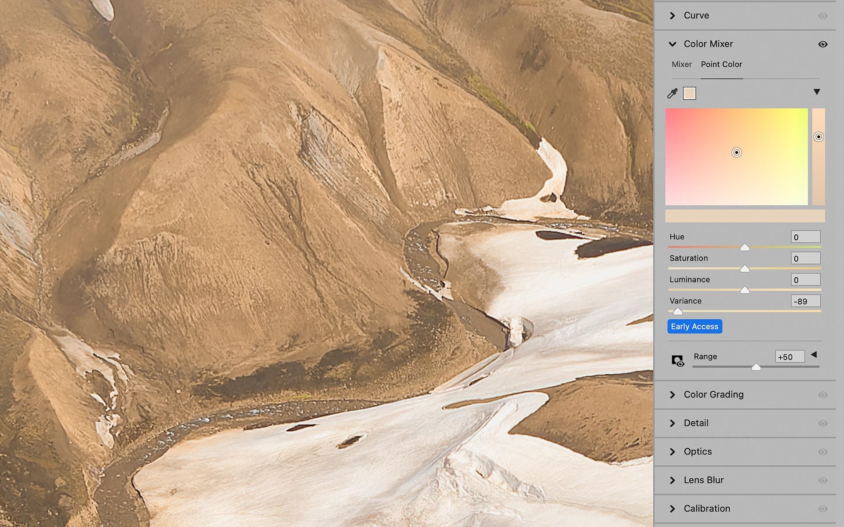
Task: Click the Early Access button
Action: point(695,326)
